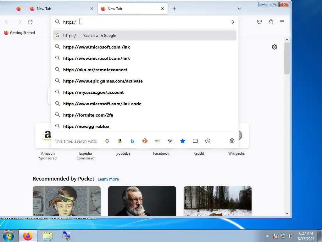
Task: Open the Extensions puzzle icon
Action: 271,22
